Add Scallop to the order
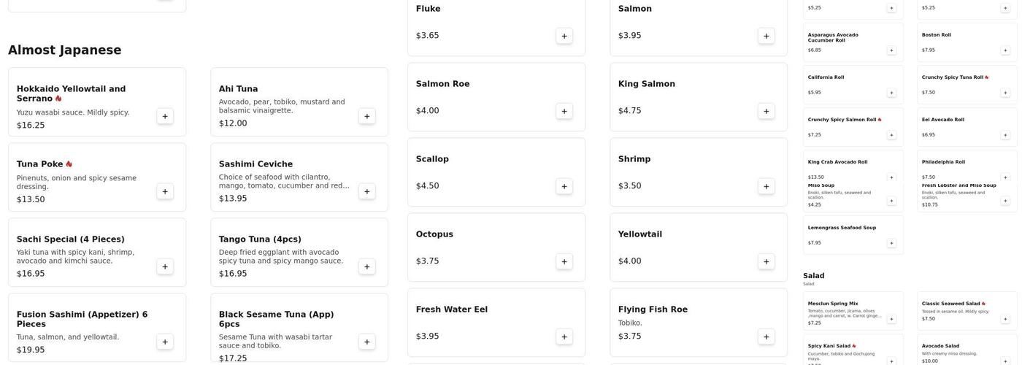Screen dimensions: 1022x365 [x=564, y=186]
